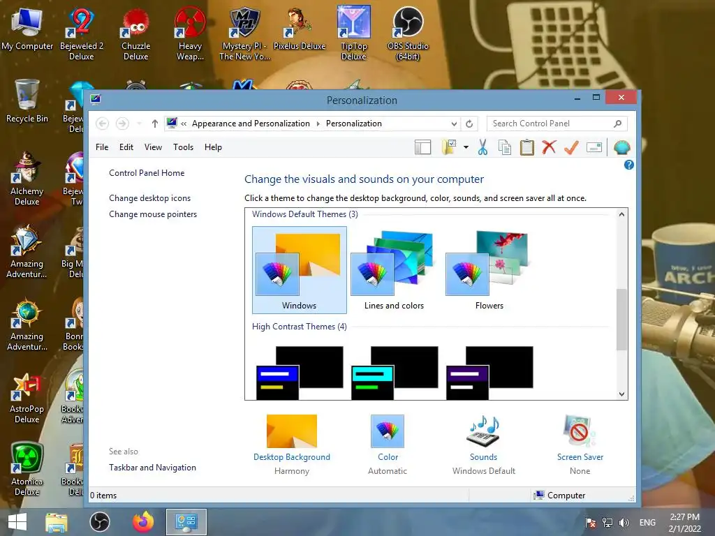This screenshot has height=536, width=715.
Task: Click the Control Panel taskbar button
Action: (x=186, y=522)
